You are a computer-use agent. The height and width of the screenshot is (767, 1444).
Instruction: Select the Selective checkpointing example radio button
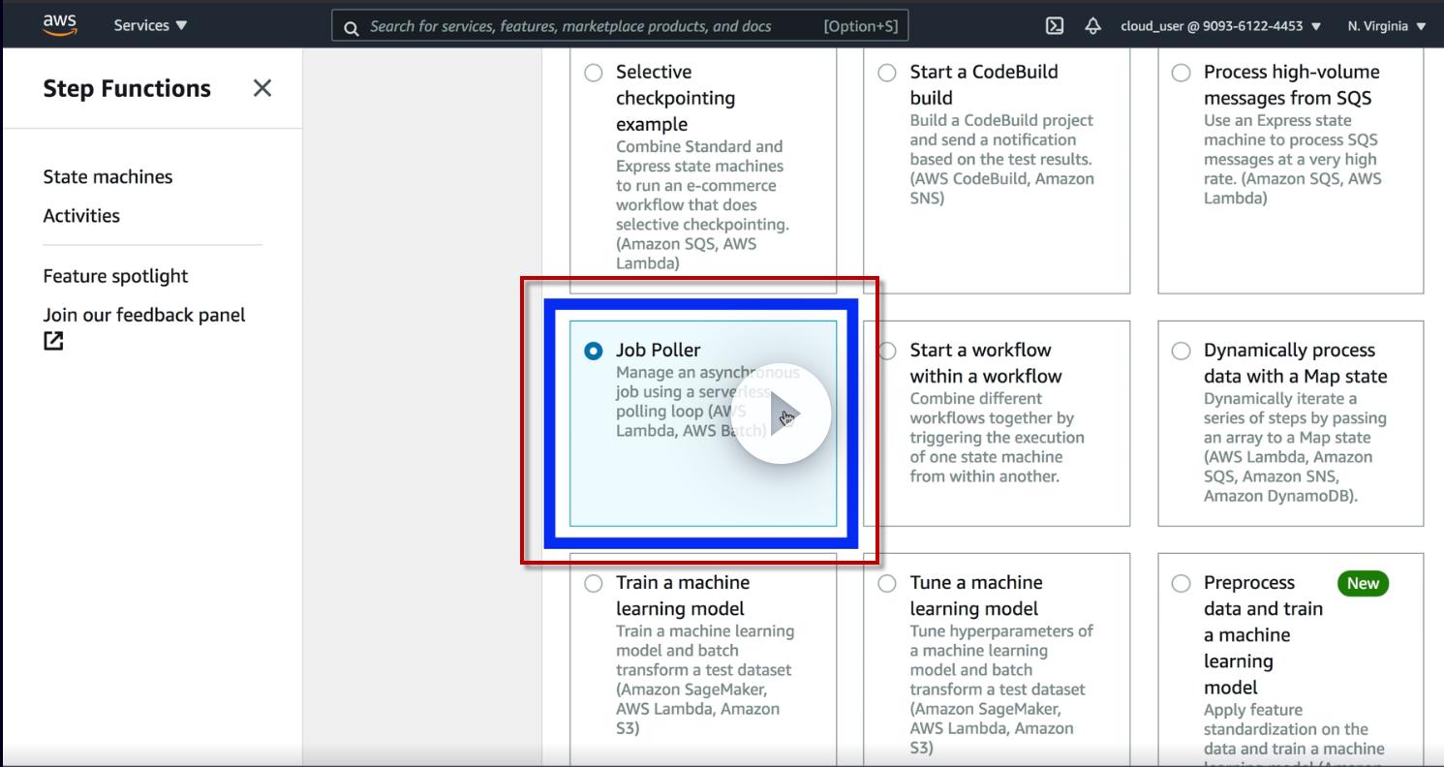(x=594, y=73)
